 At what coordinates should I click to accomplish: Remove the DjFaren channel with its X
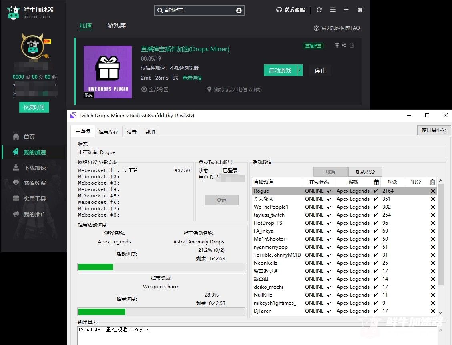(x=433, y=311)
